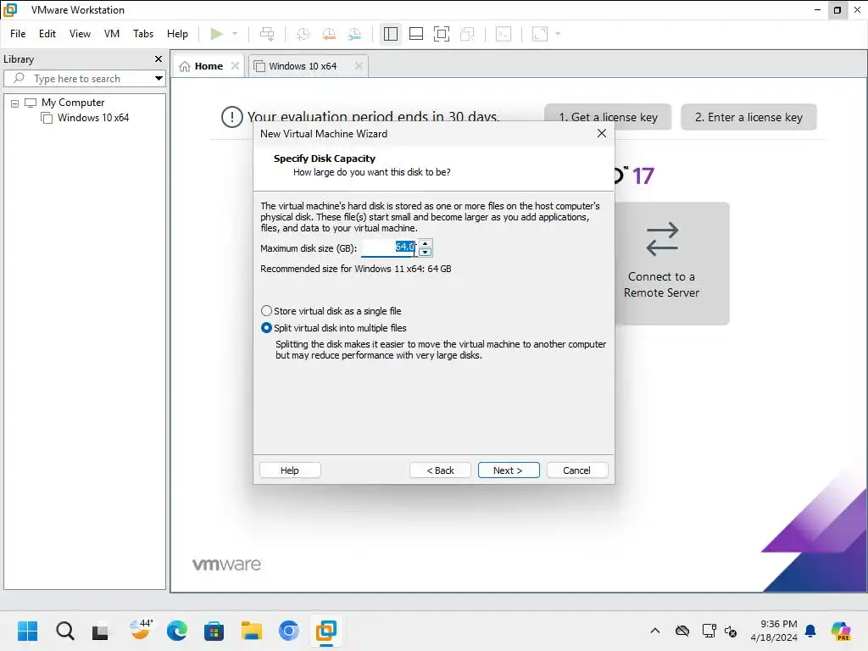The image size is (868, 651).
Task: Select Store virtual disk as a single file
Action: click(331, 311)
